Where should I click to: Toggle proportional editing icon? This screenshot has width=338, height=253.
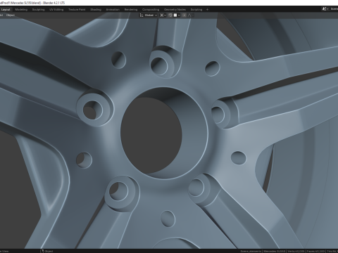(184, 15)
